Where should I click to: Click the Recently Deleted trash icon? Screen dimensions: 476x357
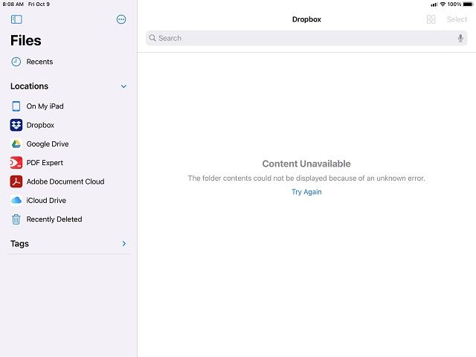coord(16,219)
